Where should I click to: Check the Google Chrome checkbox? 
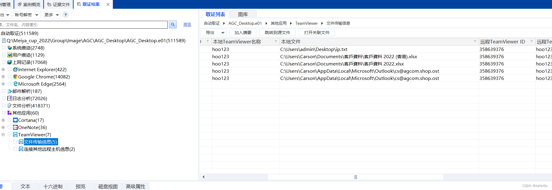click(x=9, y=77)
